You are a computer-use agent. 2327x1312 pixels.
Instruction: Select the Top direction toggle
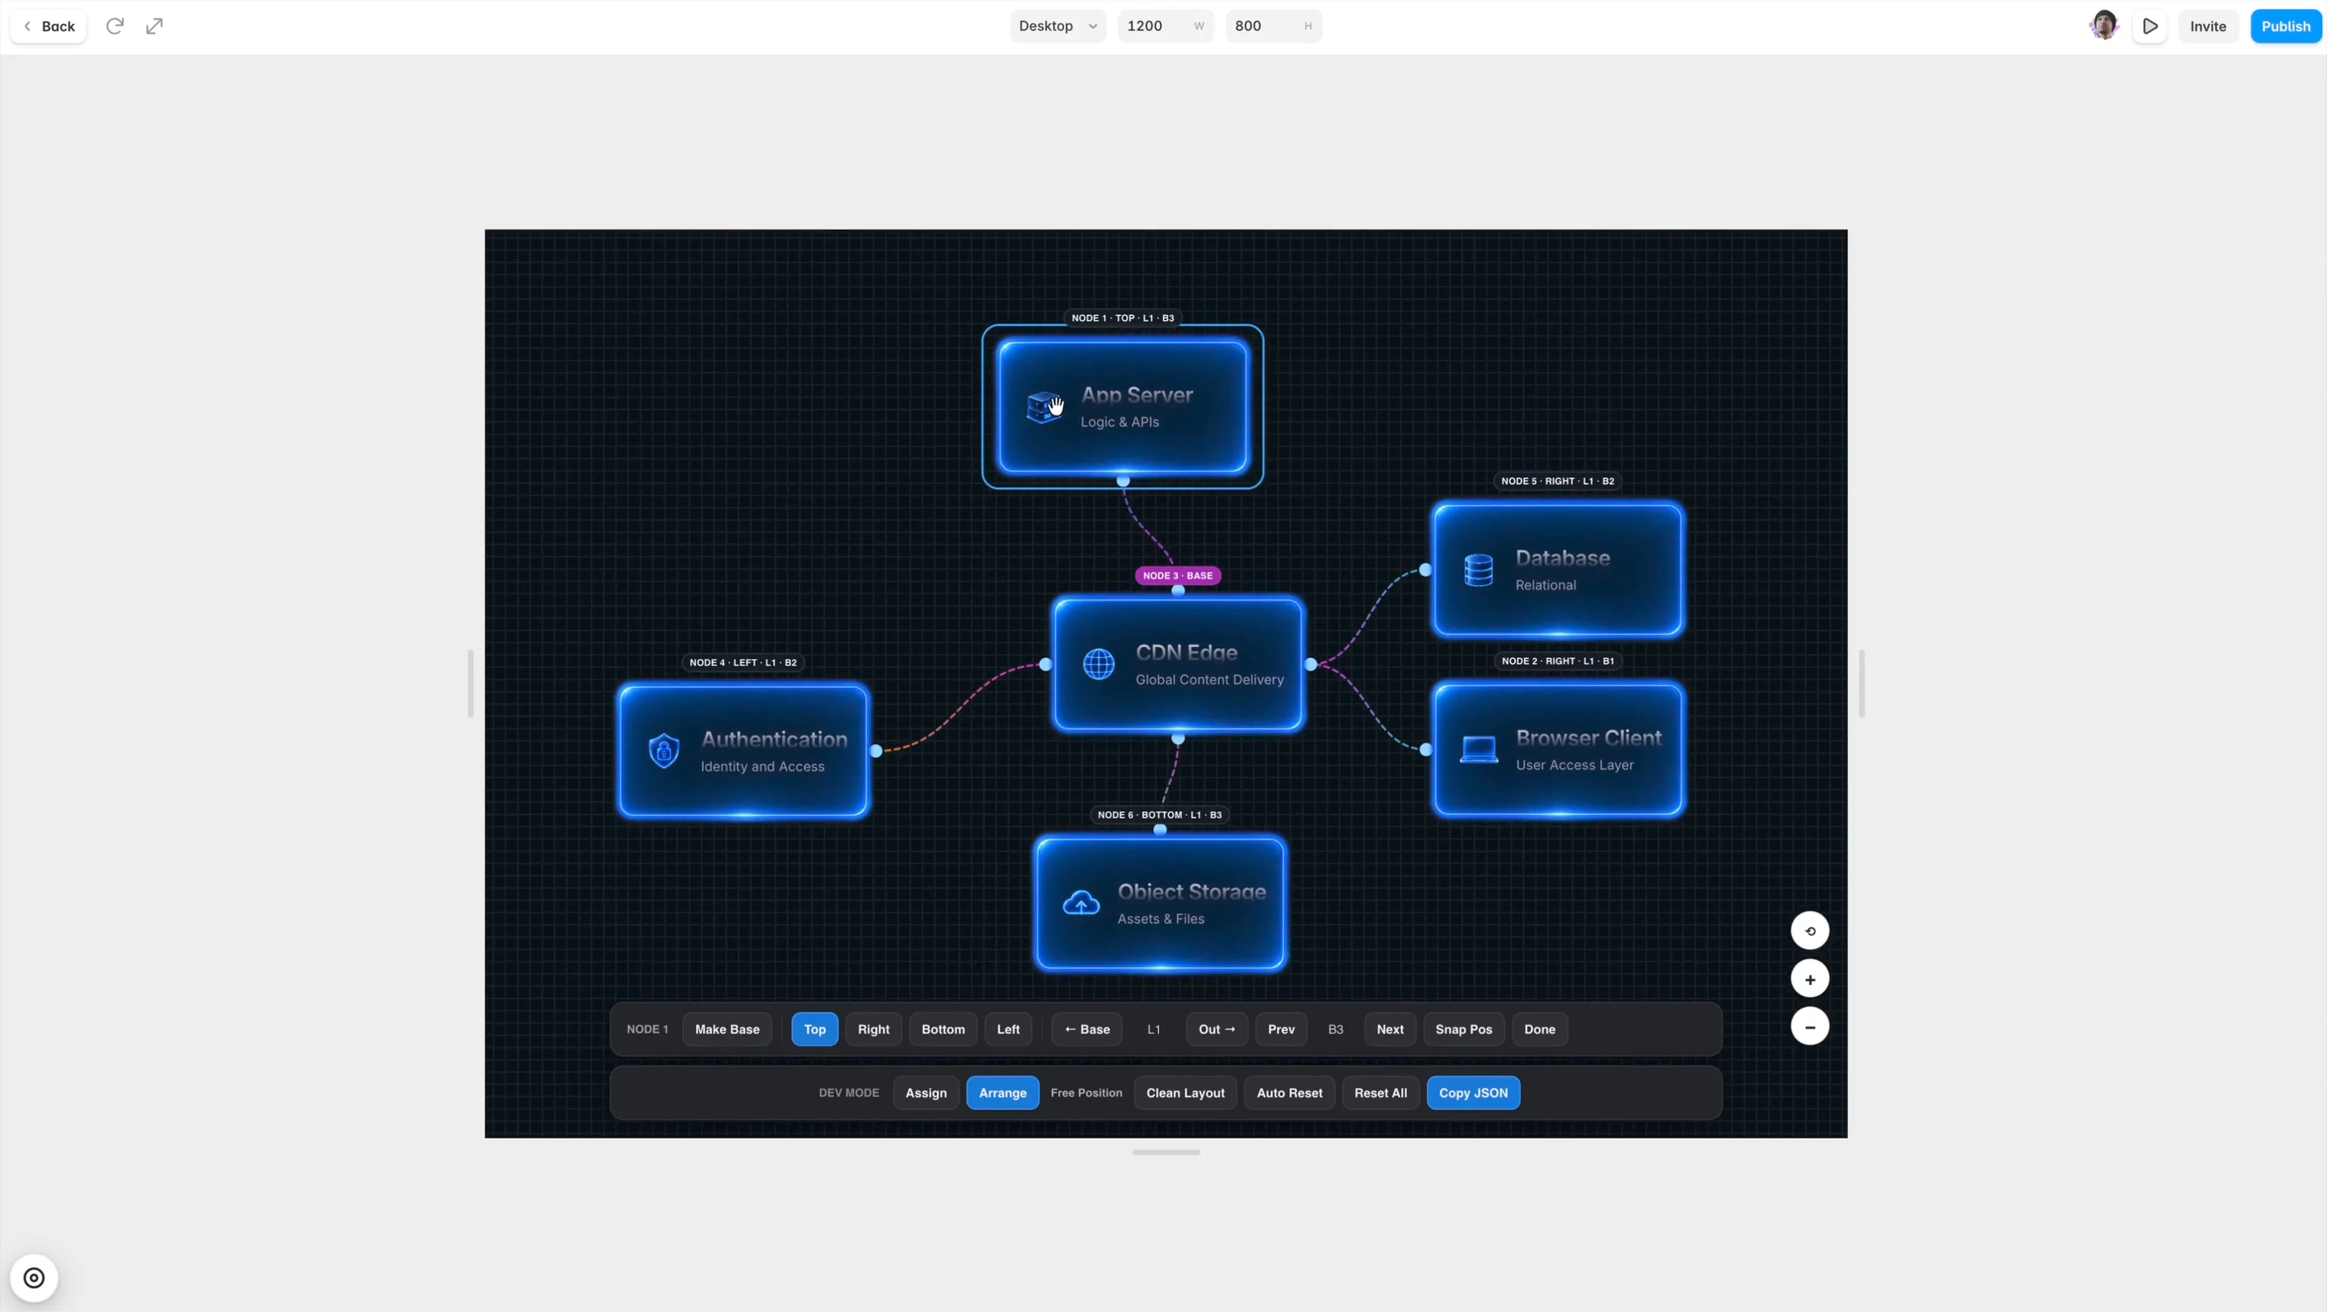(x=815, y=1029)
